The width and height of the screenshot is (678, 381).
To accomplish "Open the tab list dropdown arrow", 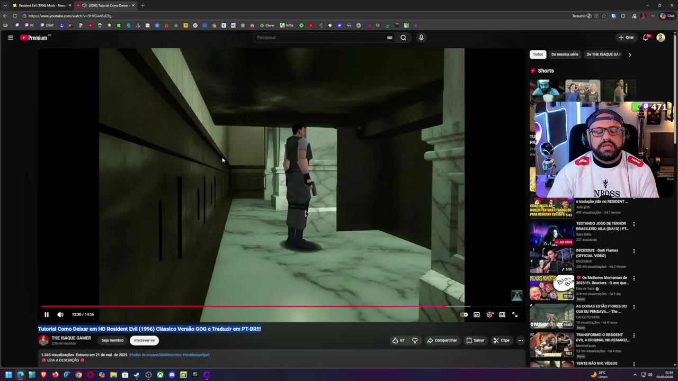I will click(5, 5).
